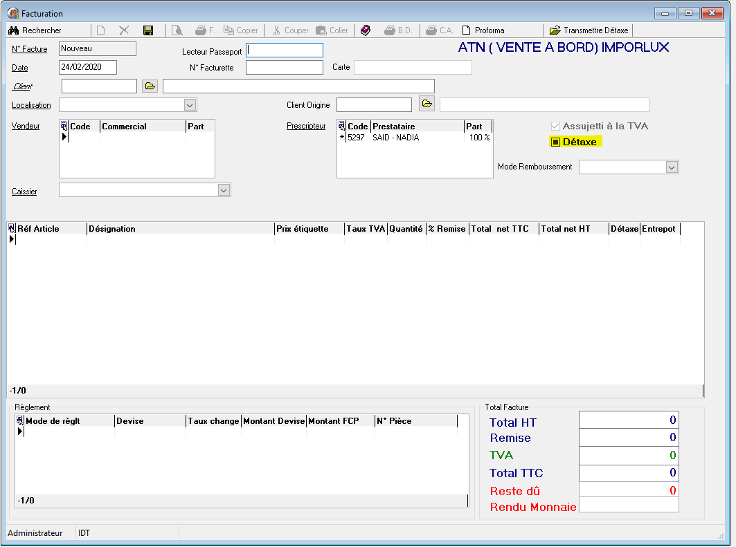Click the print preview magnifier icon
The image size is (736, 547).
point(177,30)
